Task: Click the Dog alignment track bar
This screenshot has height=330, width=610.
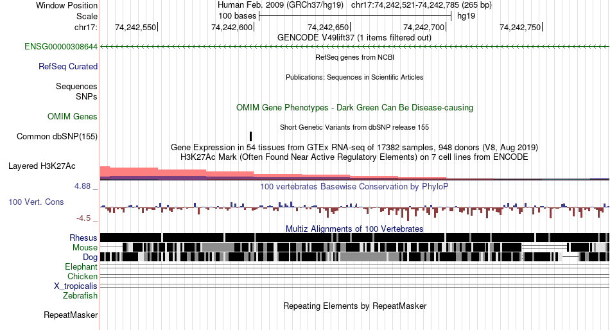Action: click(354, 257)
